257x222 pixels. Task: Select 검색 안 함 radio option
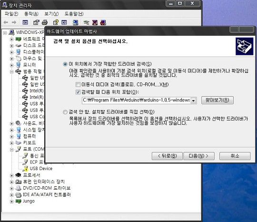point(65,112)
